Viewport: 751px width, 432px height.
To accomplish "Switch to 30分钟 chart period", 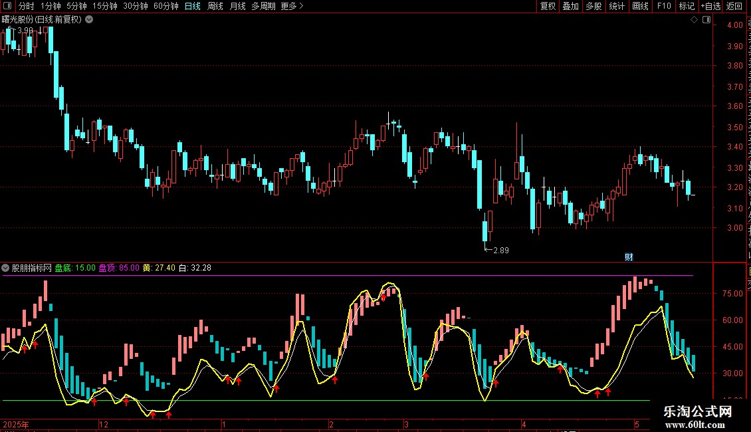I will pos(135,6).
